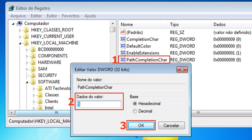Expand the HARDWARE node

27,63
